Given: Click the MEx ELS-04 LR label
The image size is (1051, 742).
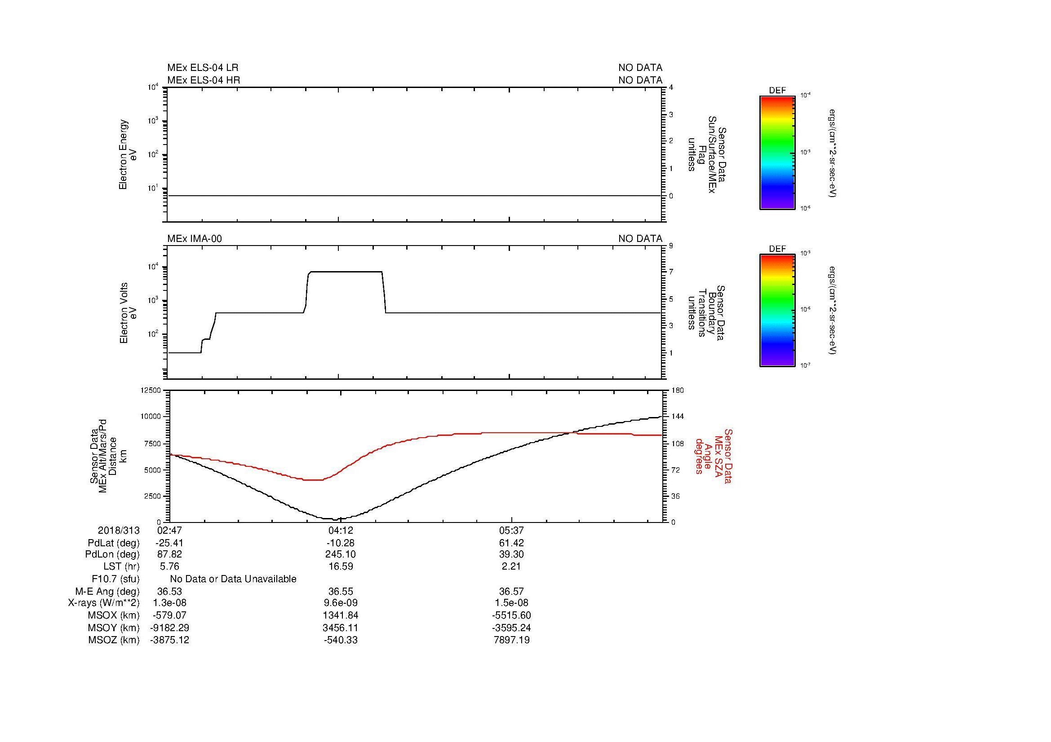Looking at the screenshot, I should [203, 68].
